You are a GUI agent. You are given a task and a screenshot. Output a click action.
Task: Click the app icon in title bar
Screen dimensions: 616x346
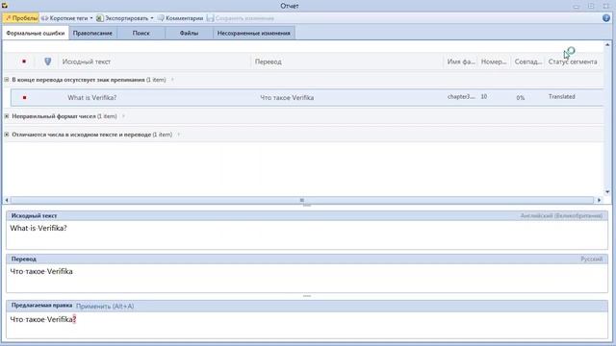(5, 6)
